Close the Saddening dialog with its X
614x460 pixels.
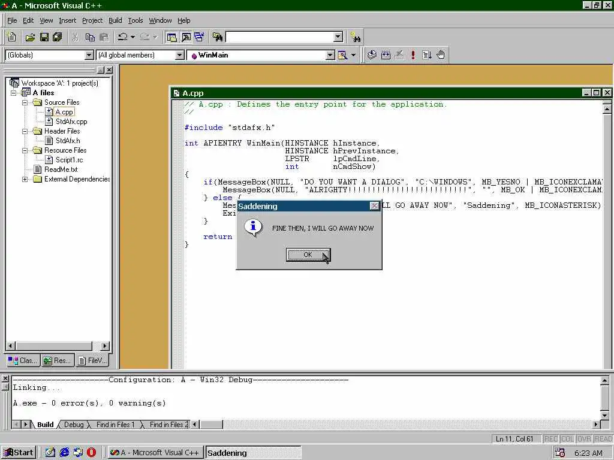(374, 206)
